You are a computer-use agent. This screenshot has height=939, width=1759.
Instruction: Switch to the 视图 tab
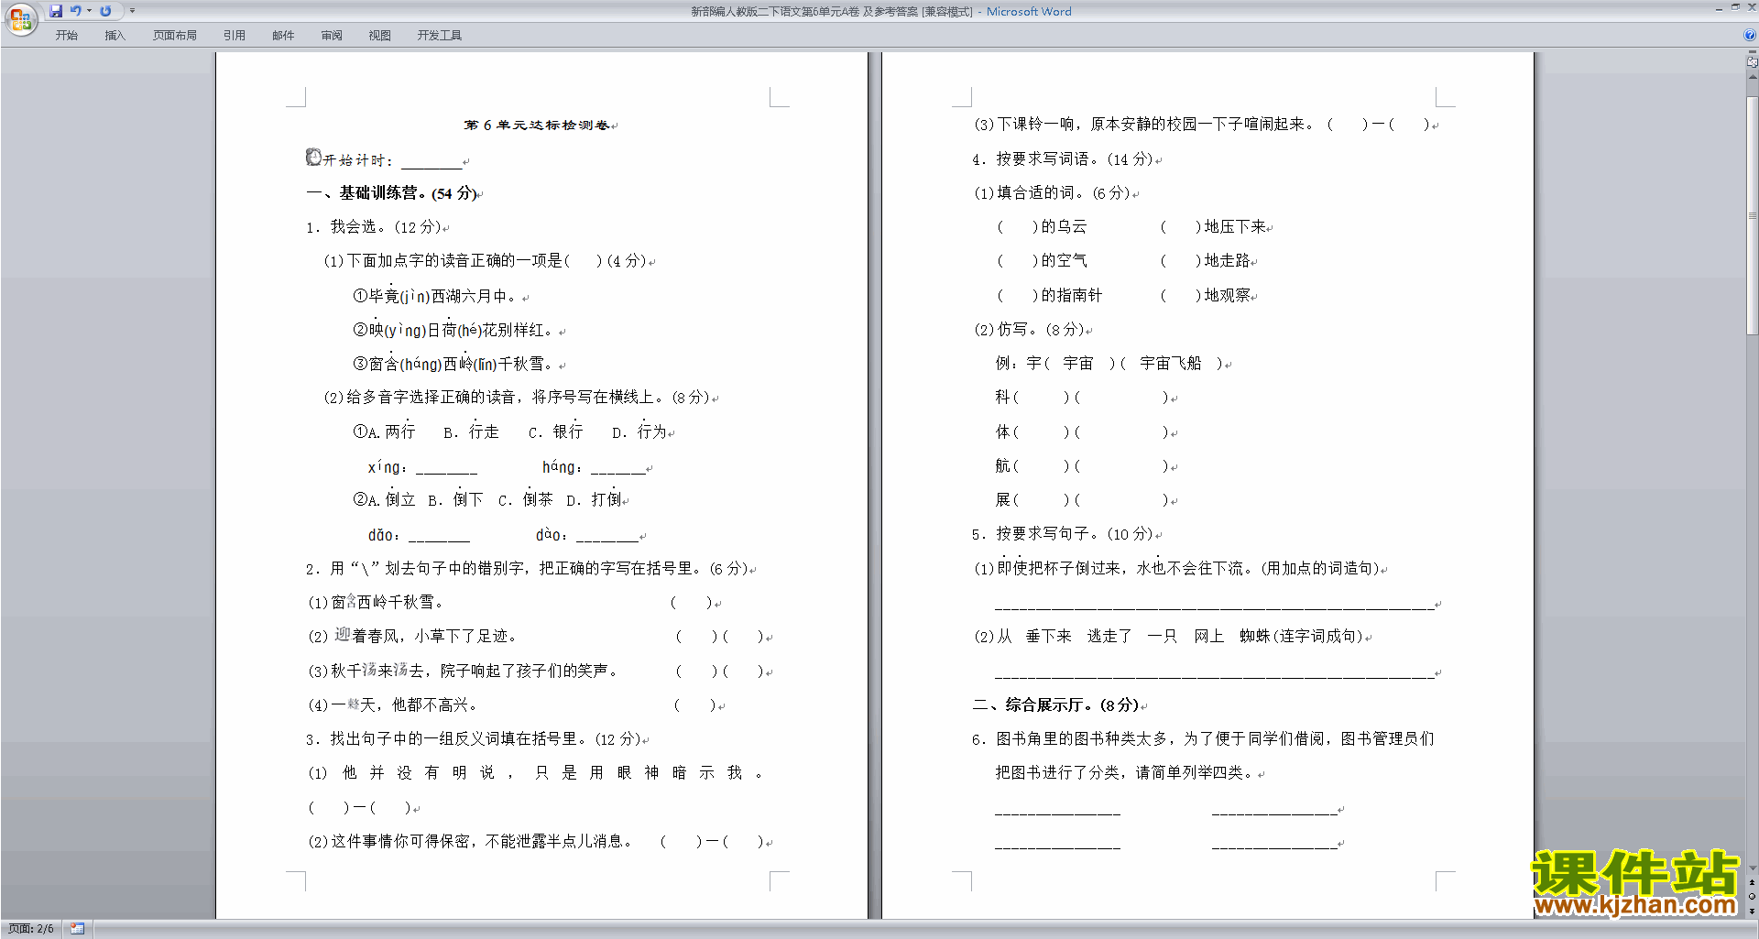tap(380, 35)
